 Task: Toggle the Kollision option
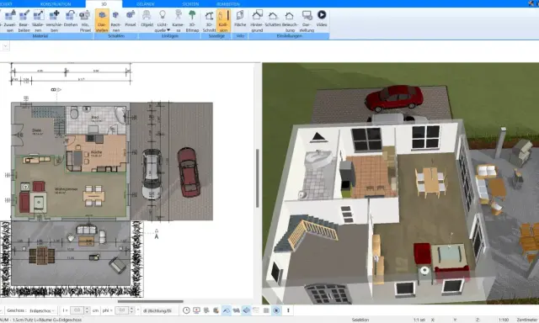click(x=223, y=21)
